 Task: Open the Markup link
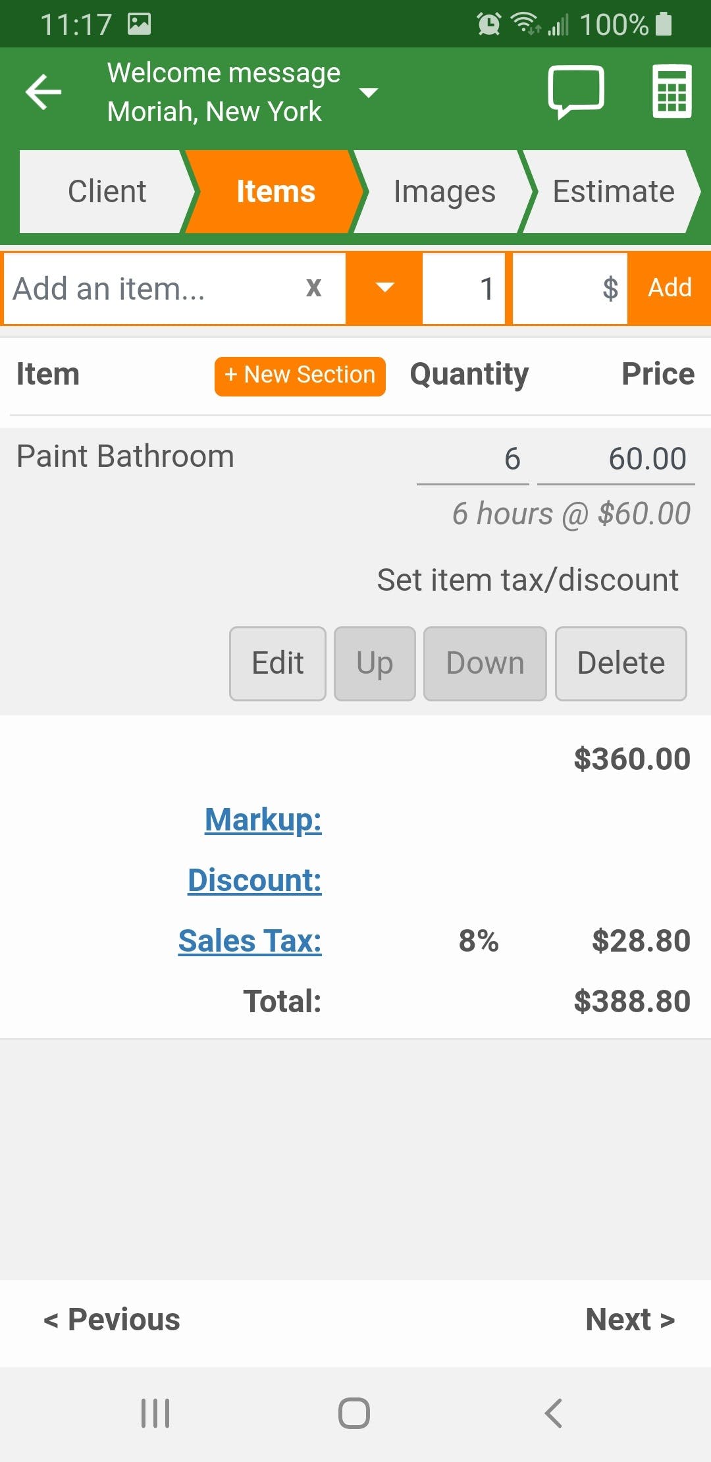(263, 820)
